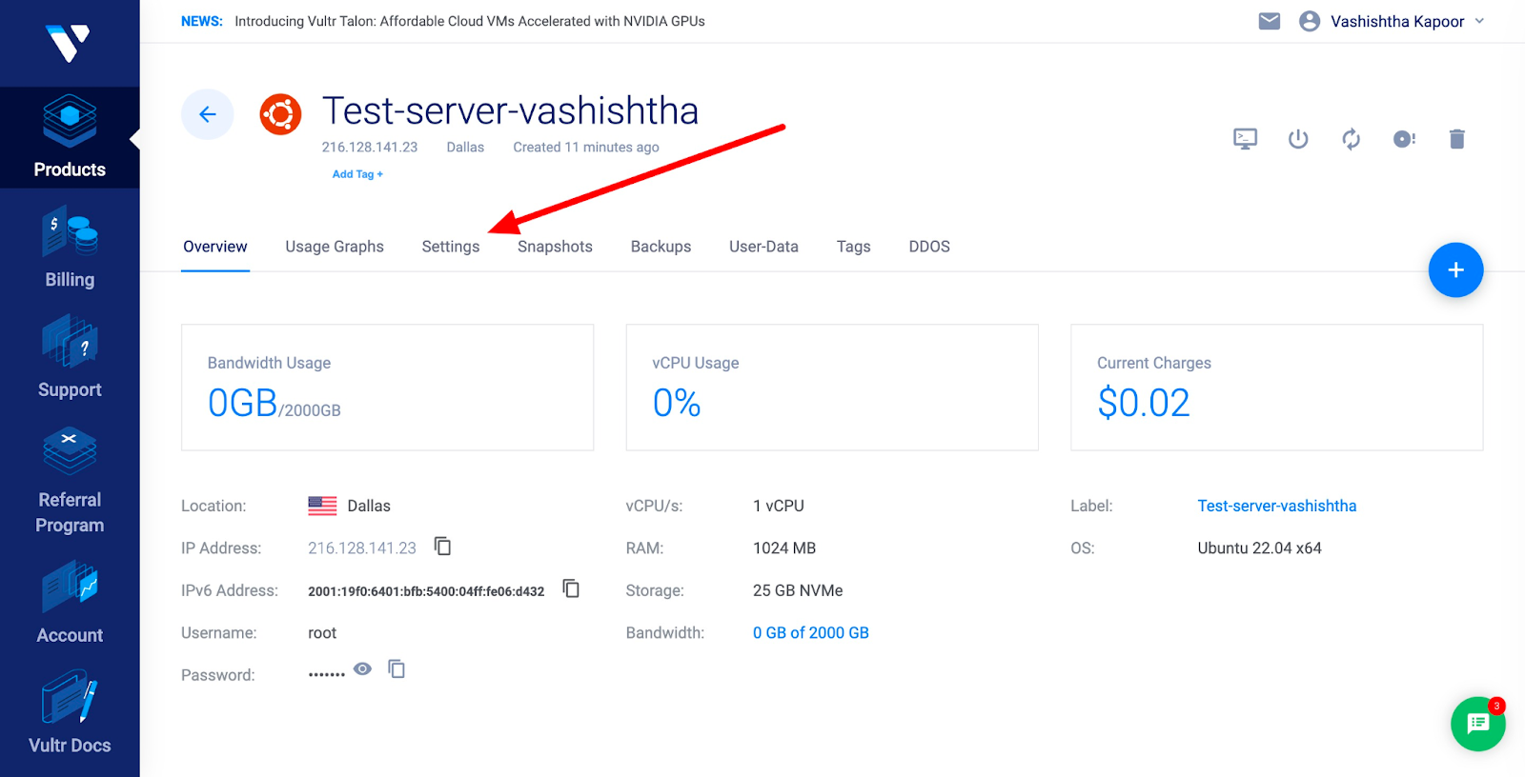
Task: Click the IP 216.128.141.23 under the title
Action: pyautogui.click(x=370, y=148)
